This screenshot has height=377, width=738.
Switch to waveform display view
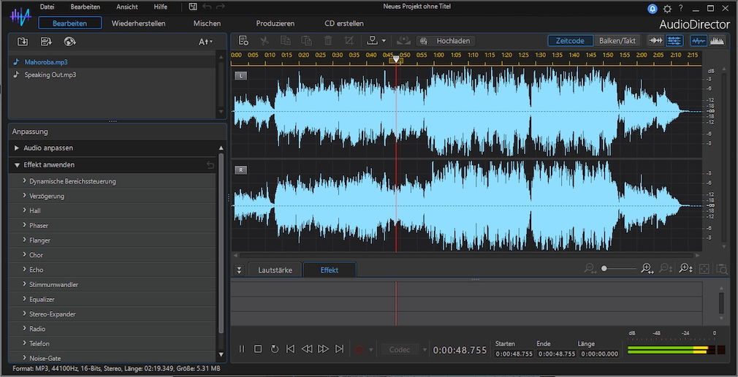[699, 41]
